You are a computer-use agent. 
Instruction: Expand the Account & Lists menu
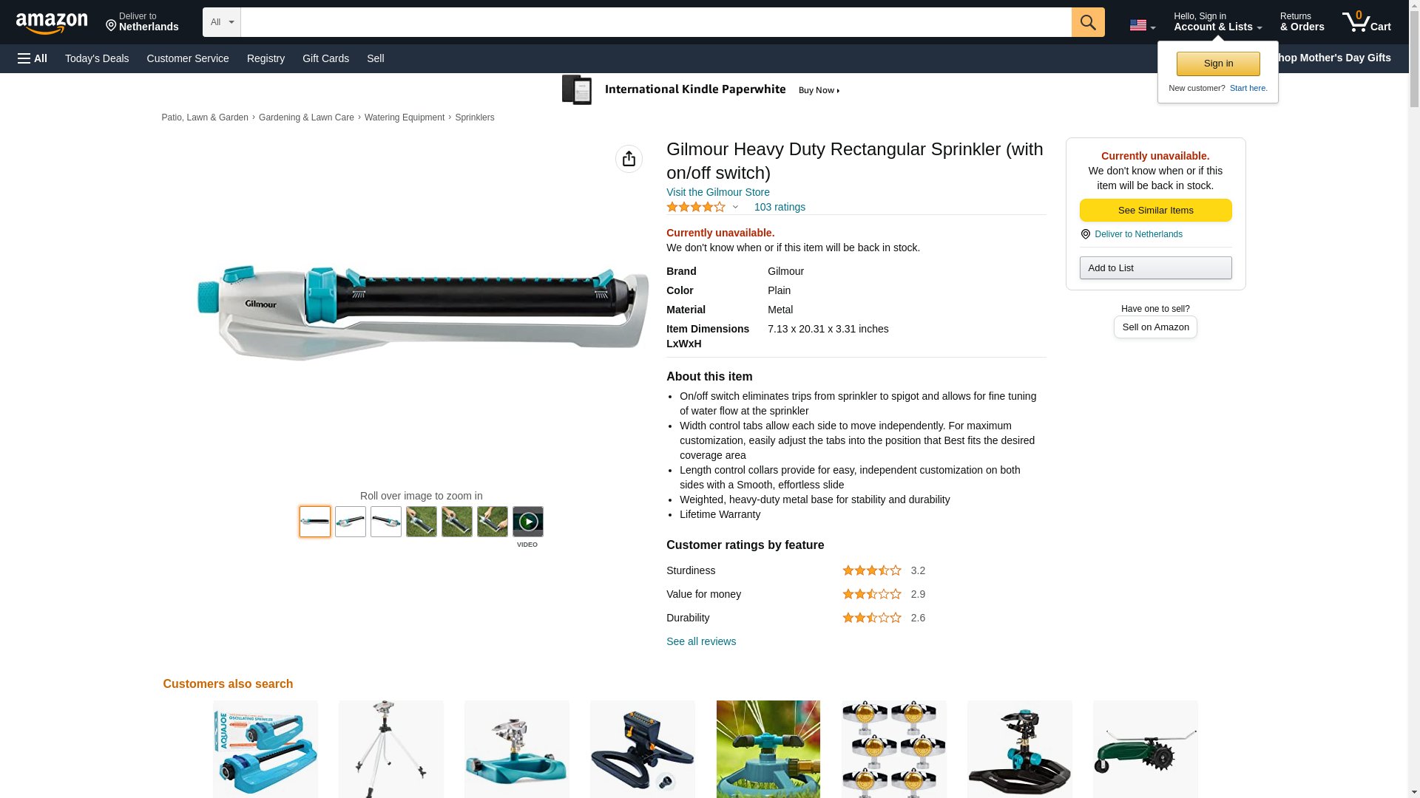[x=1217, y=22]
